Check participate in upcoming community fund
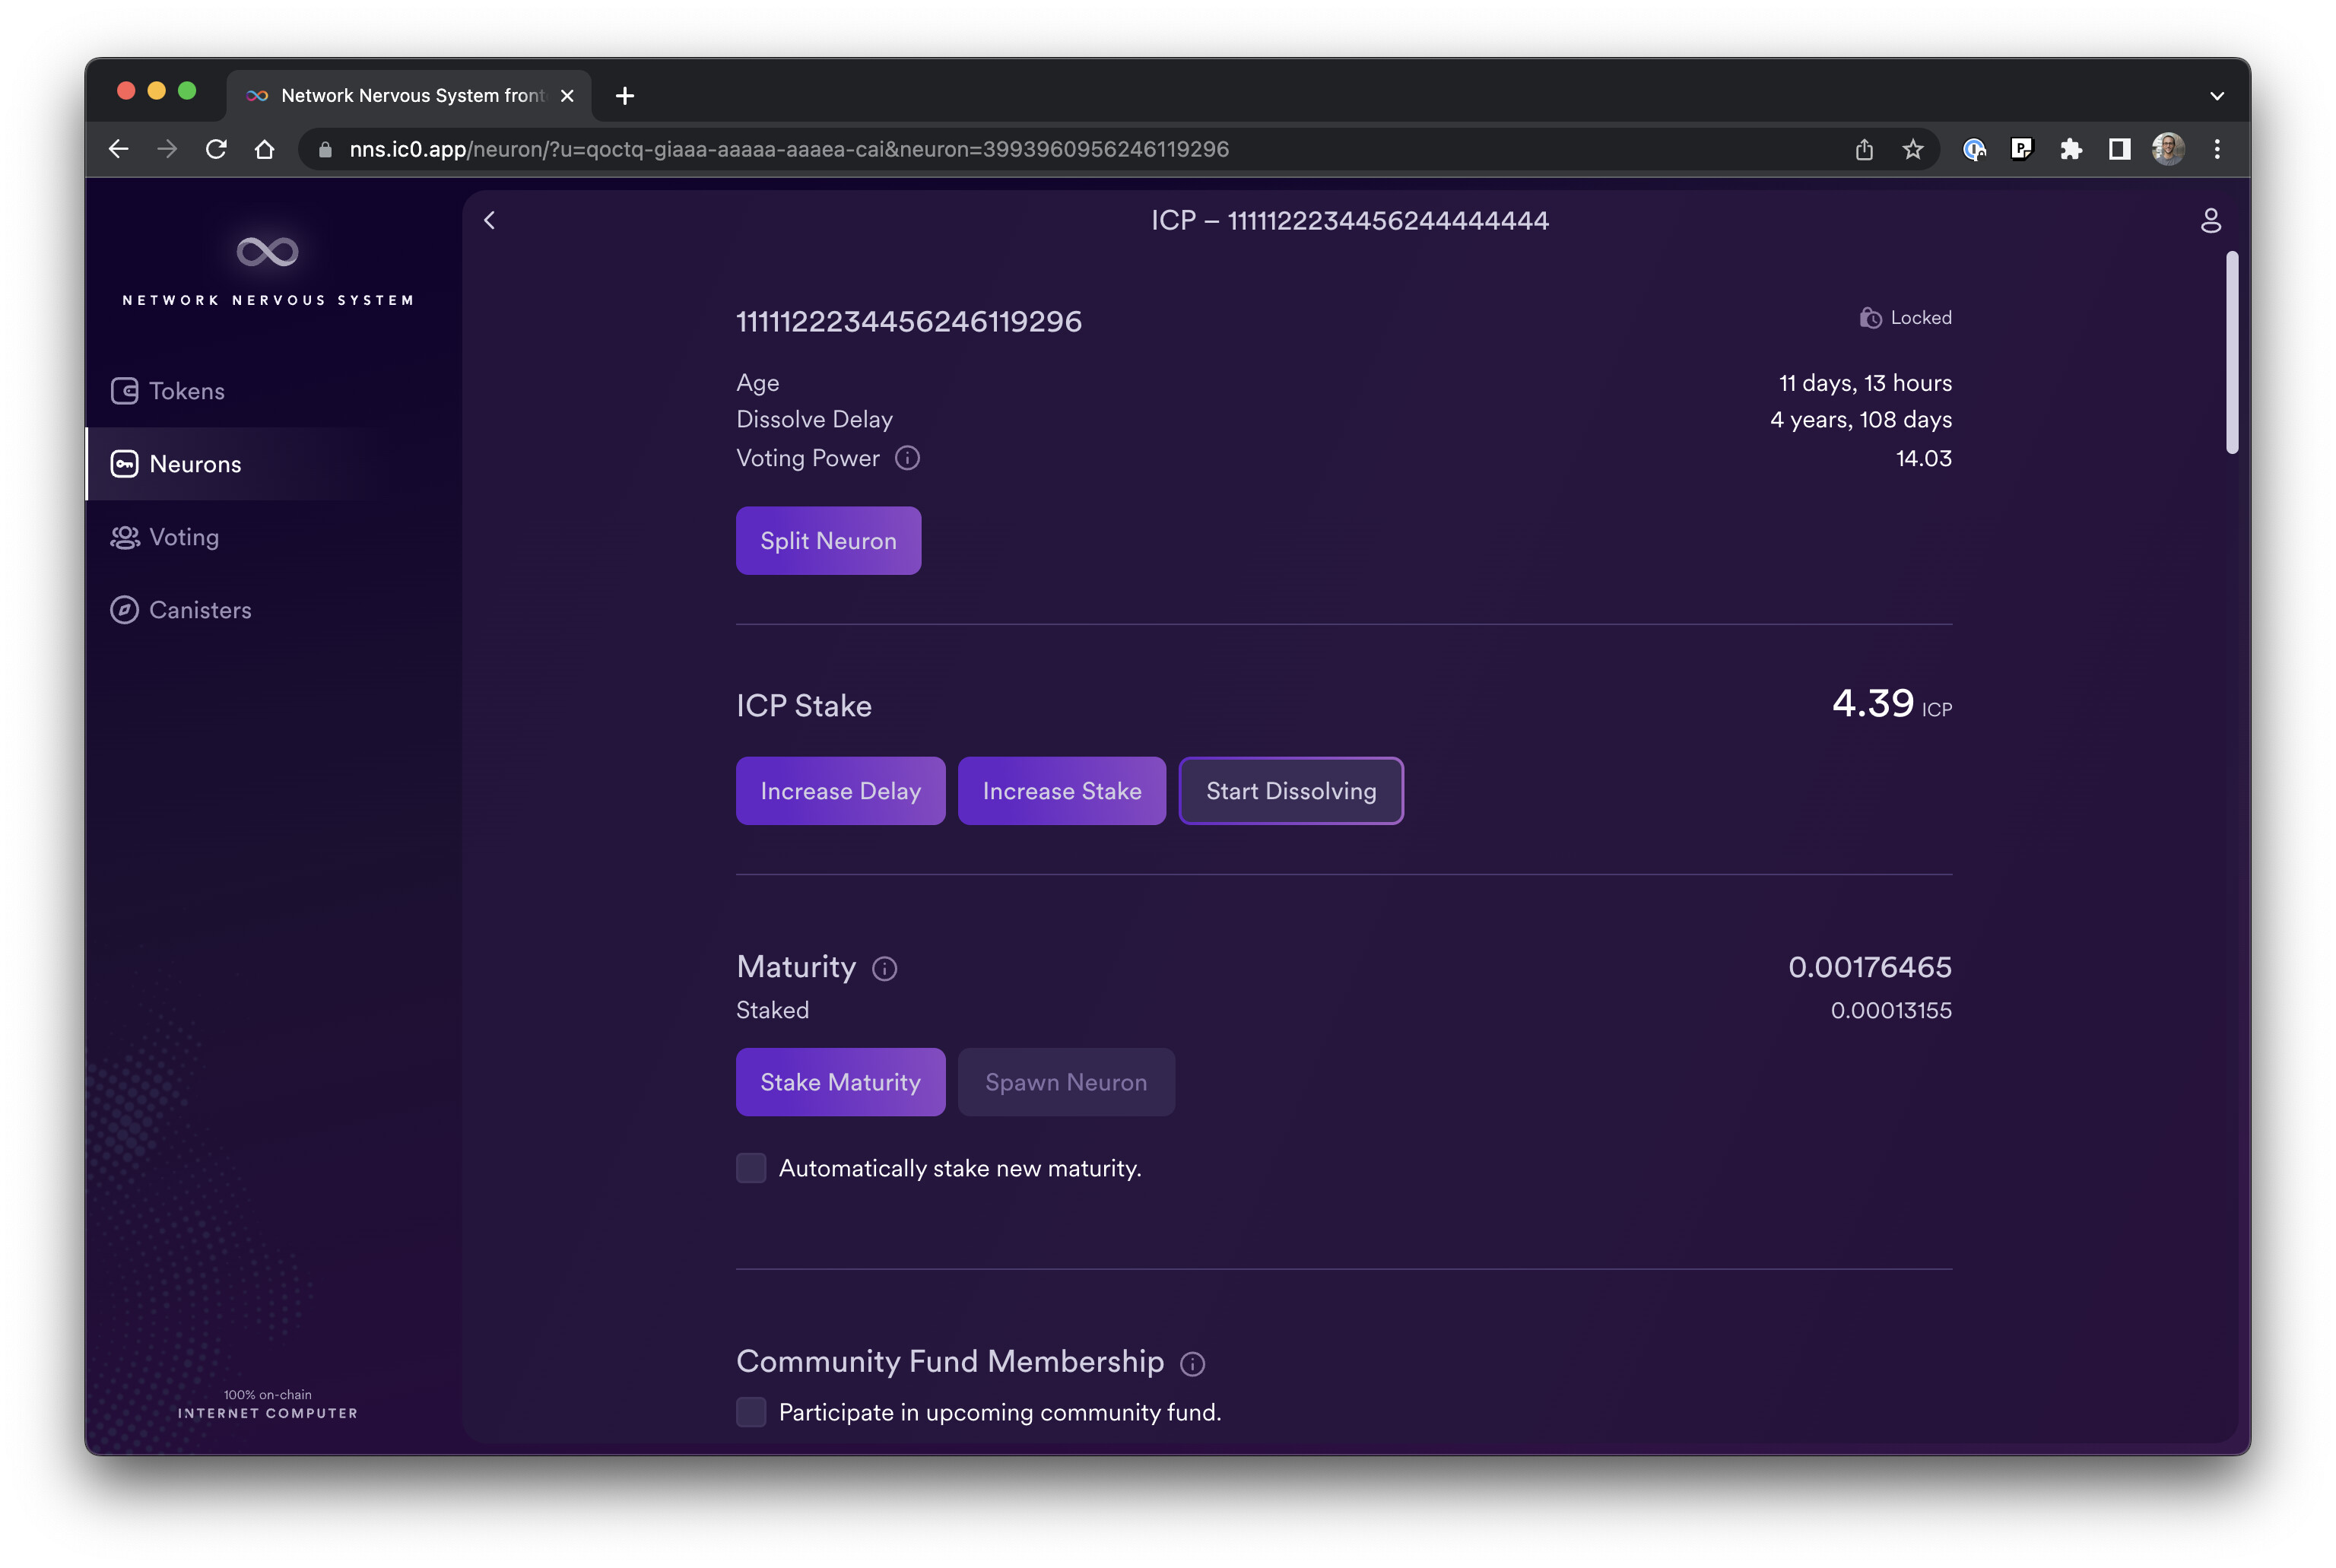This screenshot has height=1568, width=2336. [x=751, y=1412]
